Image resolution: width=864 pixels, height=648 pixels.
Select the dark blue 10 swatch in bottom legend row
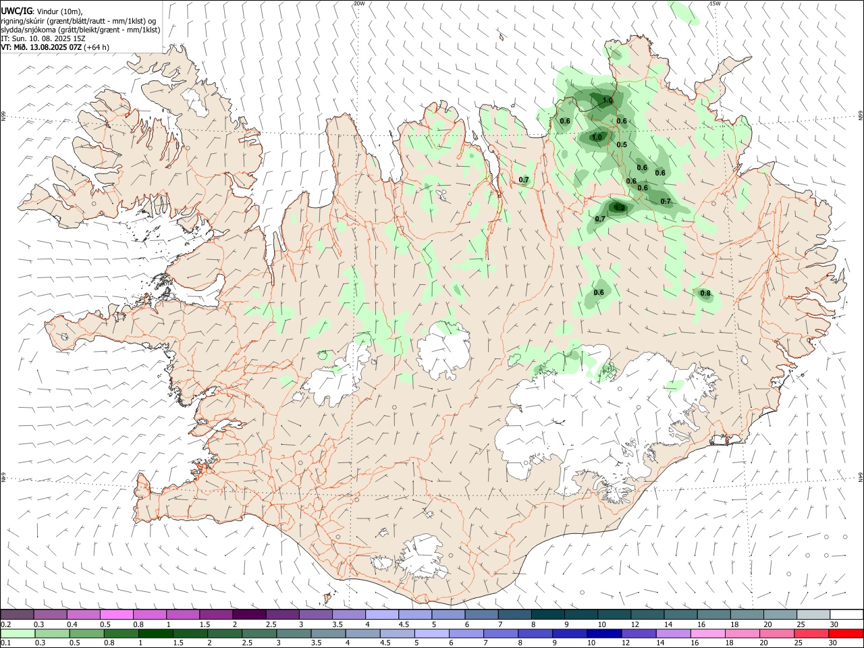coord(603,633)
